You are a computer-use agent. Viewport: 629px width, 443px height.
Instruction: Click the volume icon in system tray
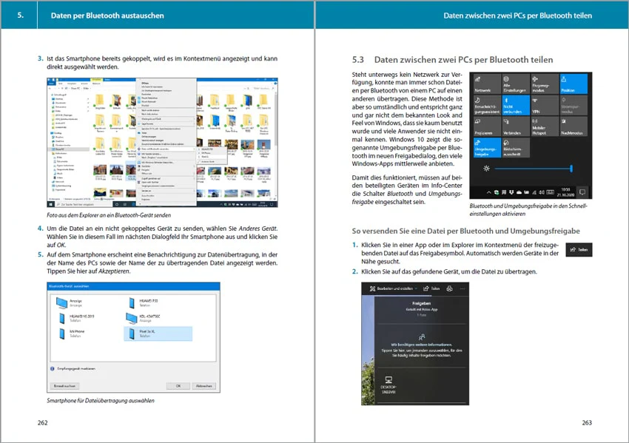tap(541, 192)
